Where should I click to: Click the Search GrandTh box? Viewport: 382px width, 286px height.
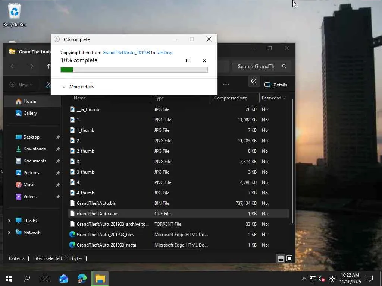click(261, 66)
